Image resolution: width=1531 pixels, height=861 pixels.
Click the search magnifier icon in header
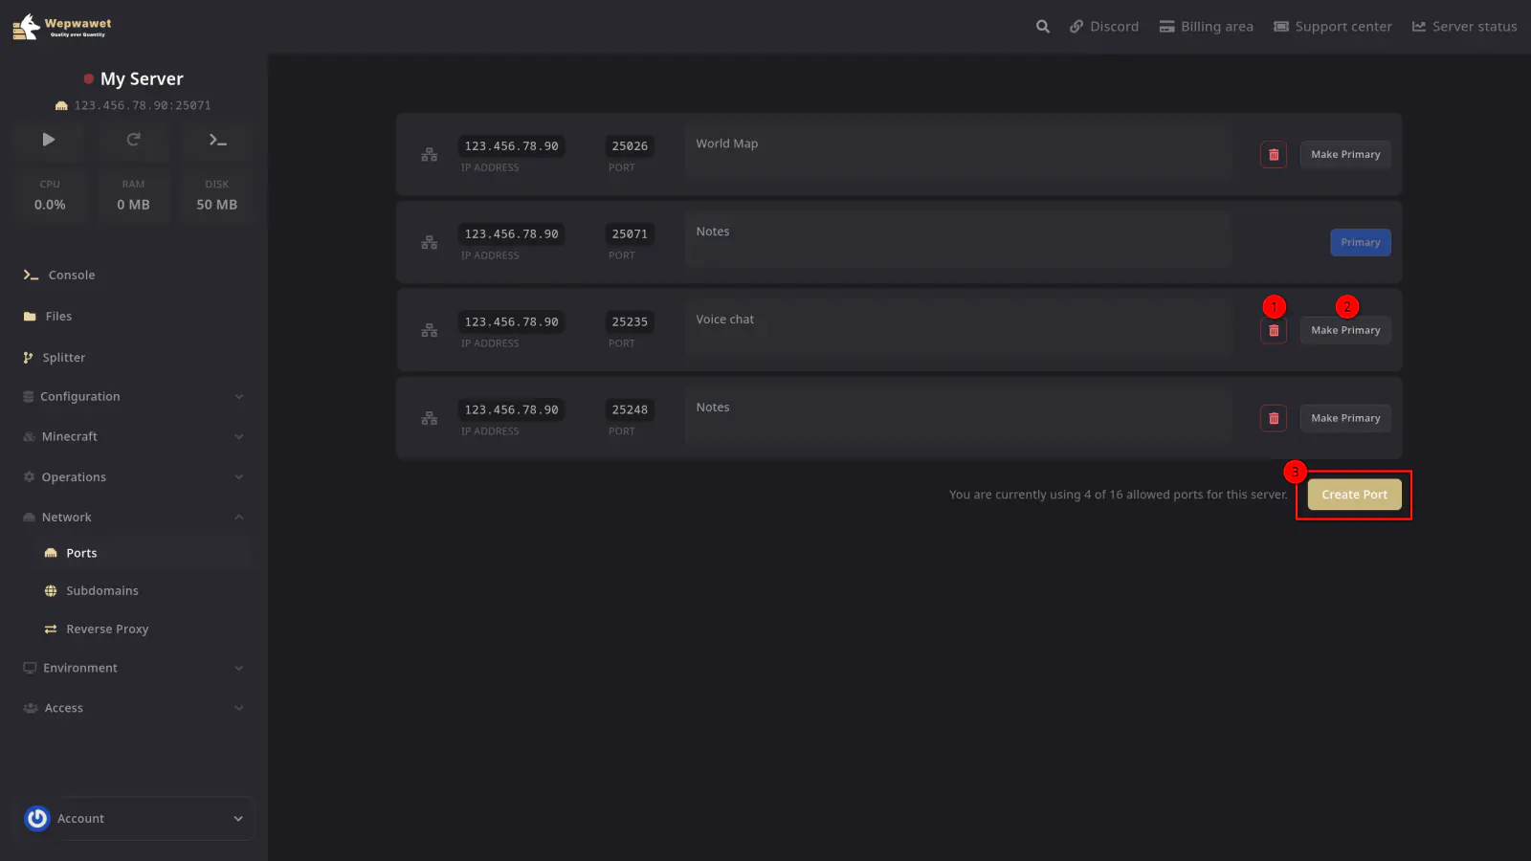point(1042,27)
